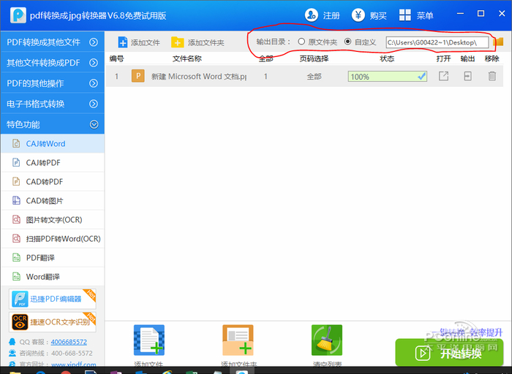Screen dimensions: 512x374
Task: Click the 菜单 text in title bar
Action: pos(425,15)
